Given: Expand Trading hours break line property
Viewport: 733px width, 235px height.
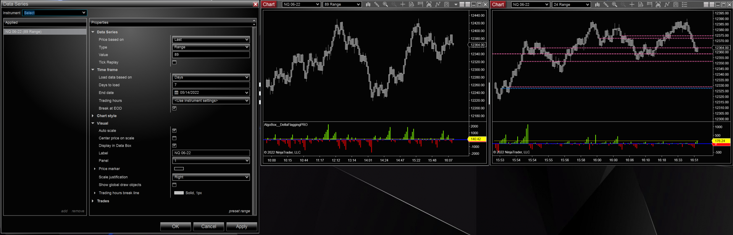Looking at the screenshot, I should click(95, 193).
